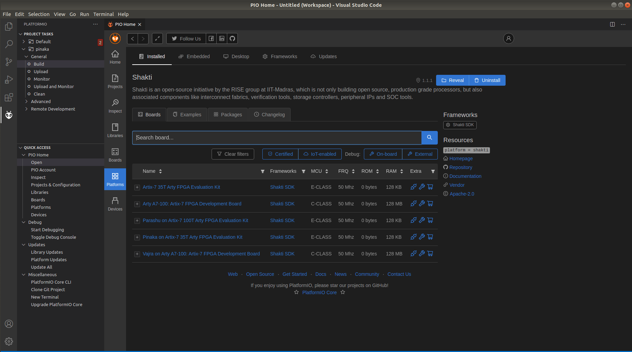Viewport: 632px width, 352px height.
Task: Expand the Vajra on Arty A7-100 board row
Action: (137, 254)
